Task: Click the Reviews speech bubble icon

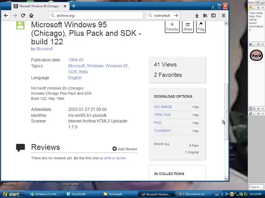Action: click(20, 148)
